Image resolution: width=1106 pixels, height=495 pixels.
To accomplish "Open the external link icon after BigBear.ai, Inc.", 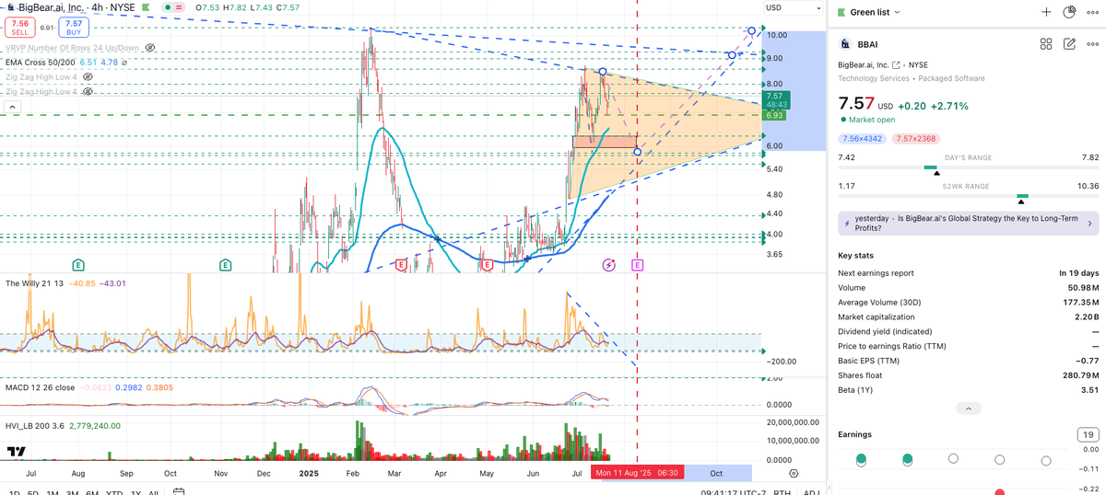I will 896,65.
